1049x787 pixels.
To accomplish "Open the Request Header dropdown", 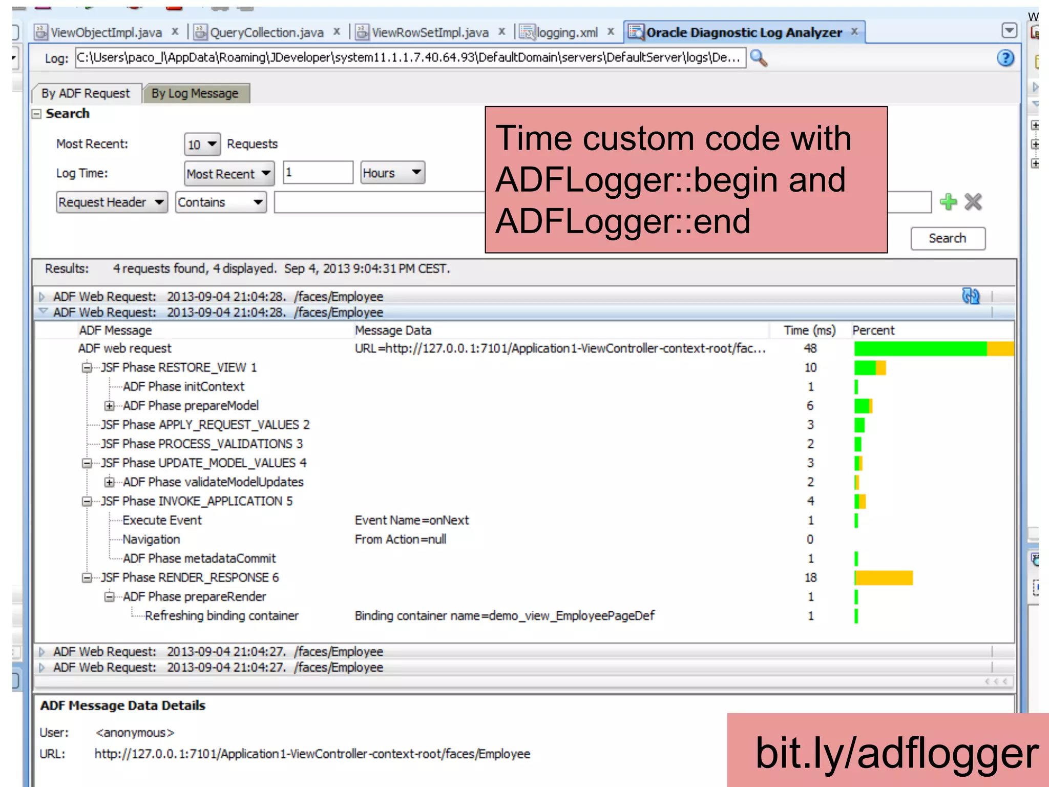I will (x=112, y=202).
